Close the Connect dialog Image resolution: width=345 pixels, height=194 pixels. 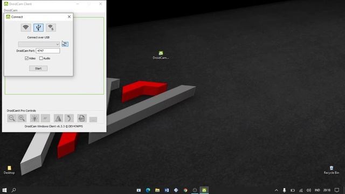[x=69, y=17]
